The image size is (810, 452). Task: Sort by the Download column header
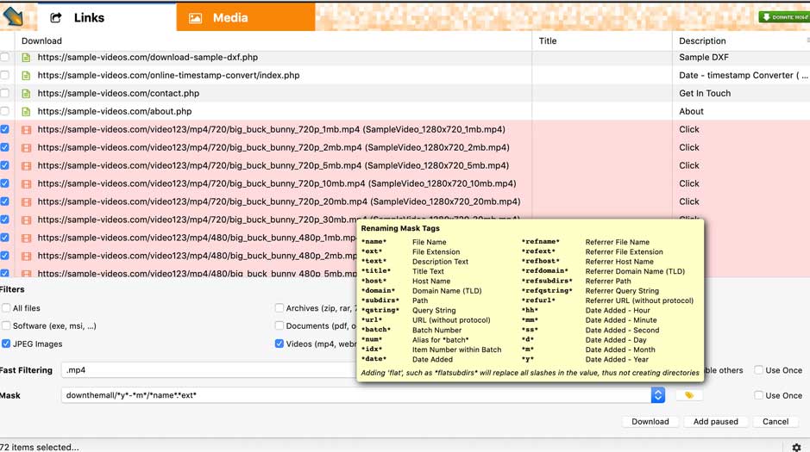pos(41,40)
